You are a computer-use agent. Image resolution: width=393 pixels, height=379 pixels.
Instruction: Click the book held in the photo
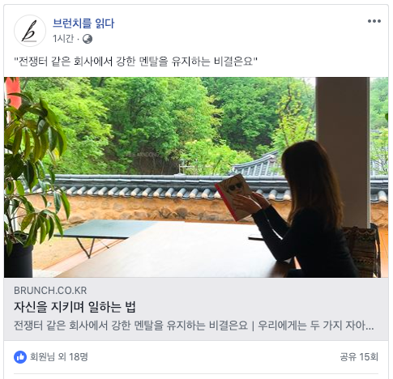pyautogui.click(x=234, y=197)
